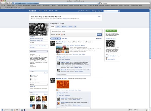The width and height of the screenshot is (151, 111).
Task: Open the Networking bookmarks folder
Action: tap(115, 6)
